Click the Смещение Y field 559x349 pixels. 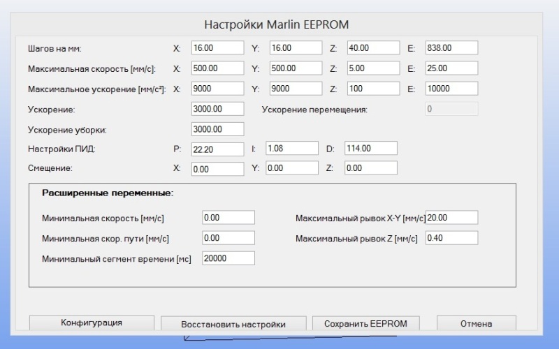(292, 168)
